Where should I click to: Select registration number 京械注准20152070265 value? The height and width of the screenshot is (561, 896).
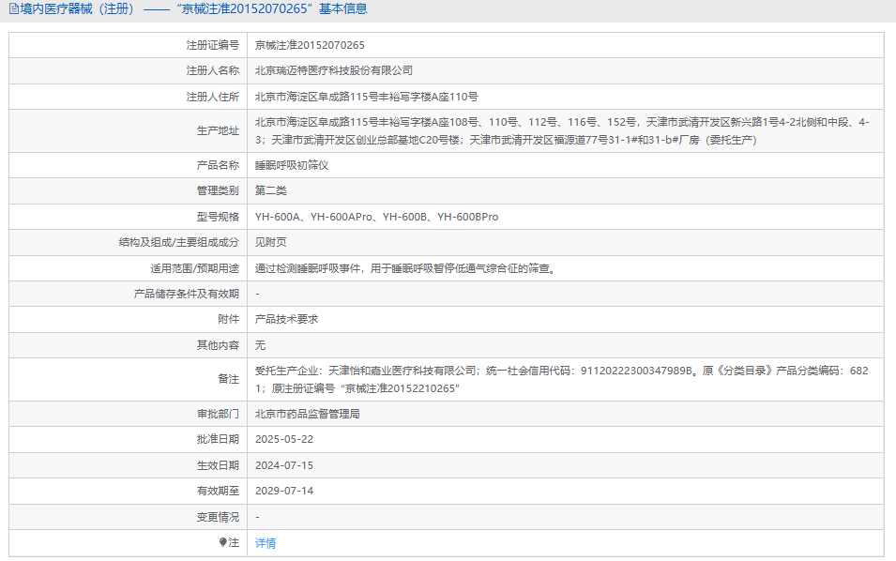(x=310, y=45)
